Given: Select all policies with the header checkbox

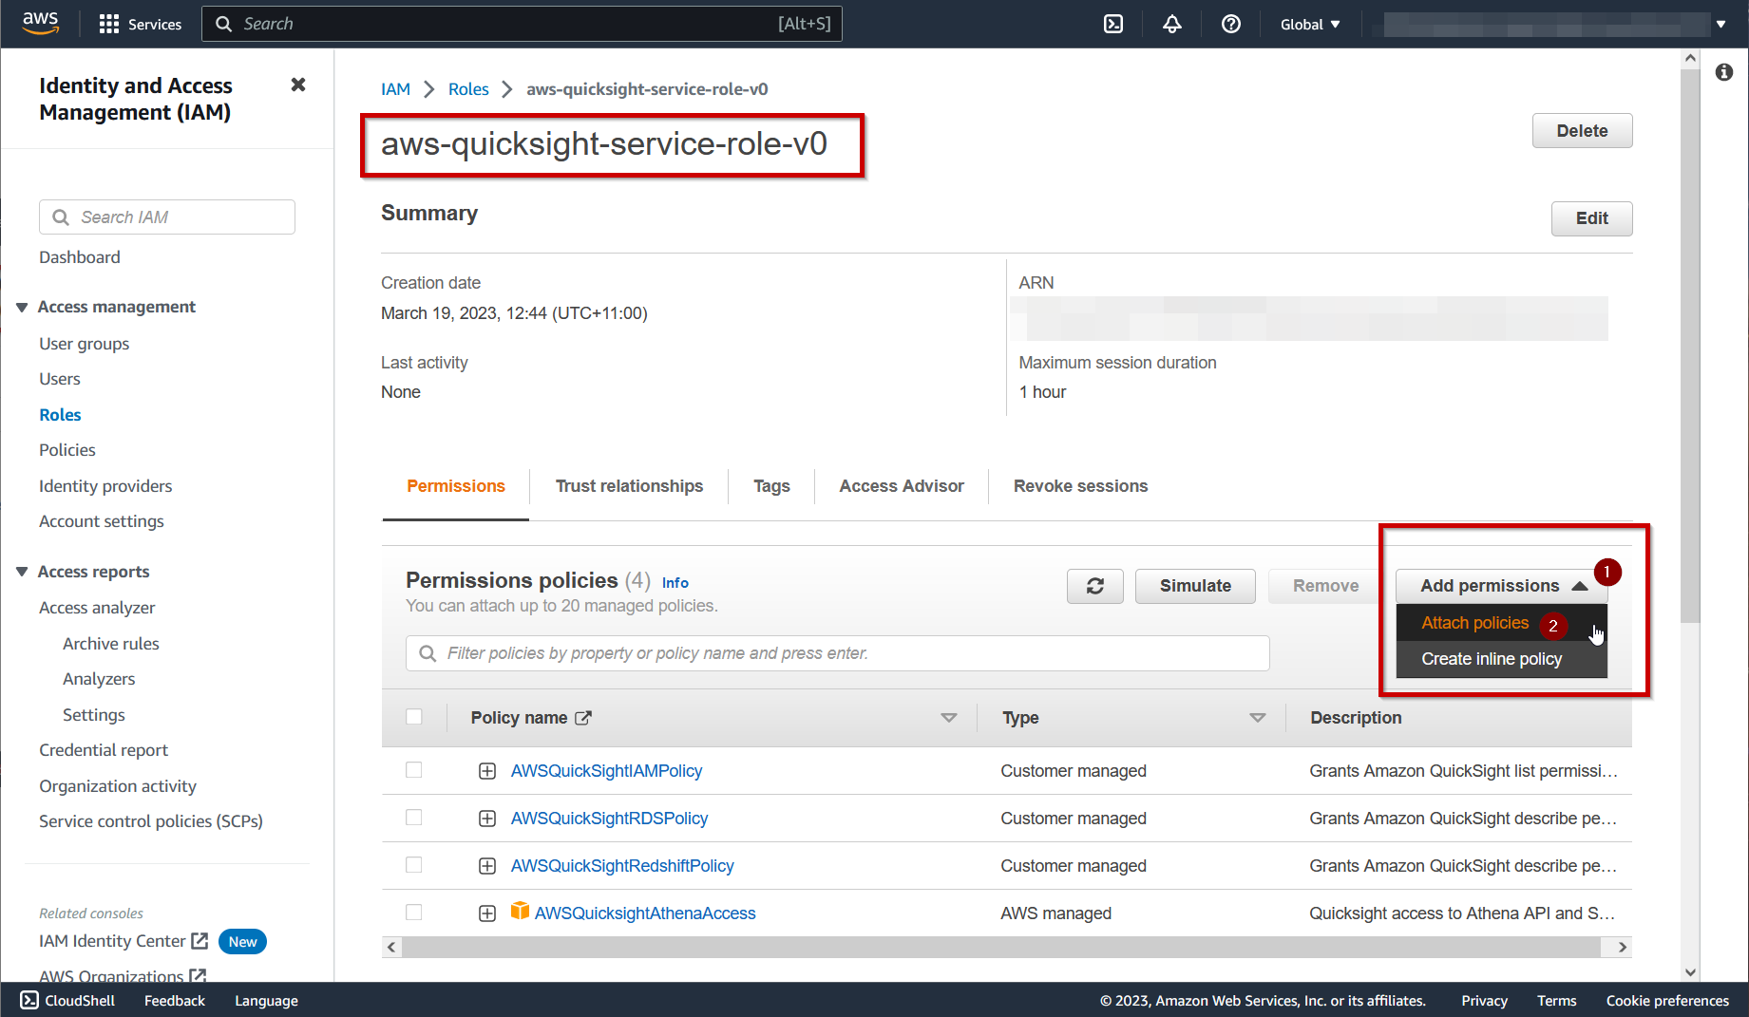Looking at the screenshot, I should [x=414, y=717].
